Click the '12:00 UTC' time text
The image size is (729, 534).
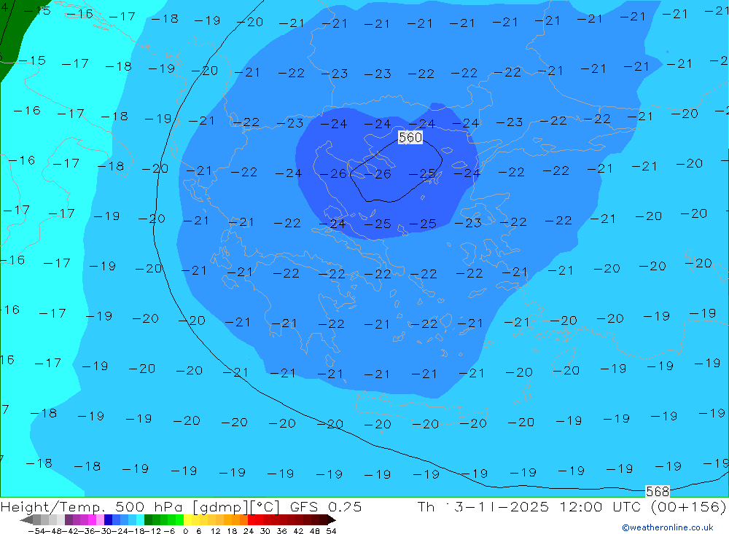coord(599,506)
